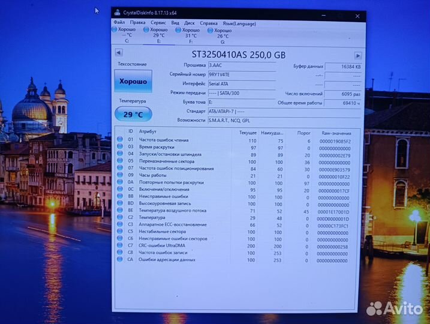Click status icon for Запуски/остановки шпинделя

coord(120,154)
